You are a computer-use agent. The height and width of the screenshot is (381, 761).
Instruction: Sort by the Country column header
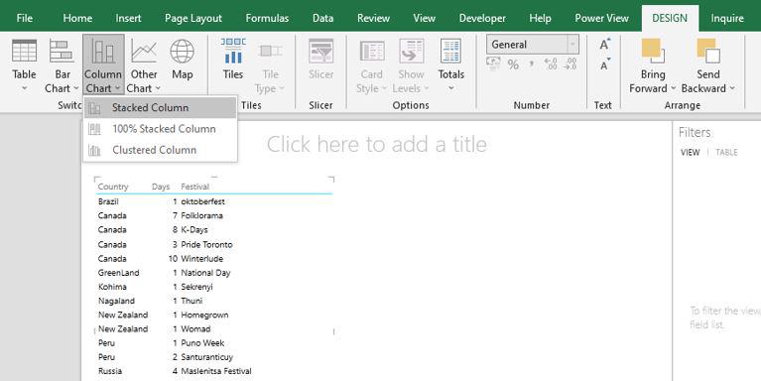(113, 187)
